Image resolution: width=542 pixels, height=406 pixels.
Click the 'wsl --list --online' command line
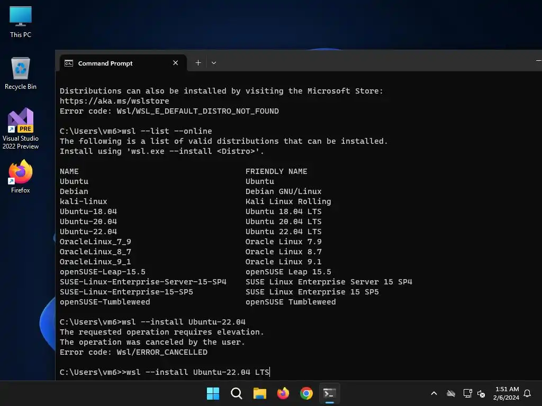point(136,131)
